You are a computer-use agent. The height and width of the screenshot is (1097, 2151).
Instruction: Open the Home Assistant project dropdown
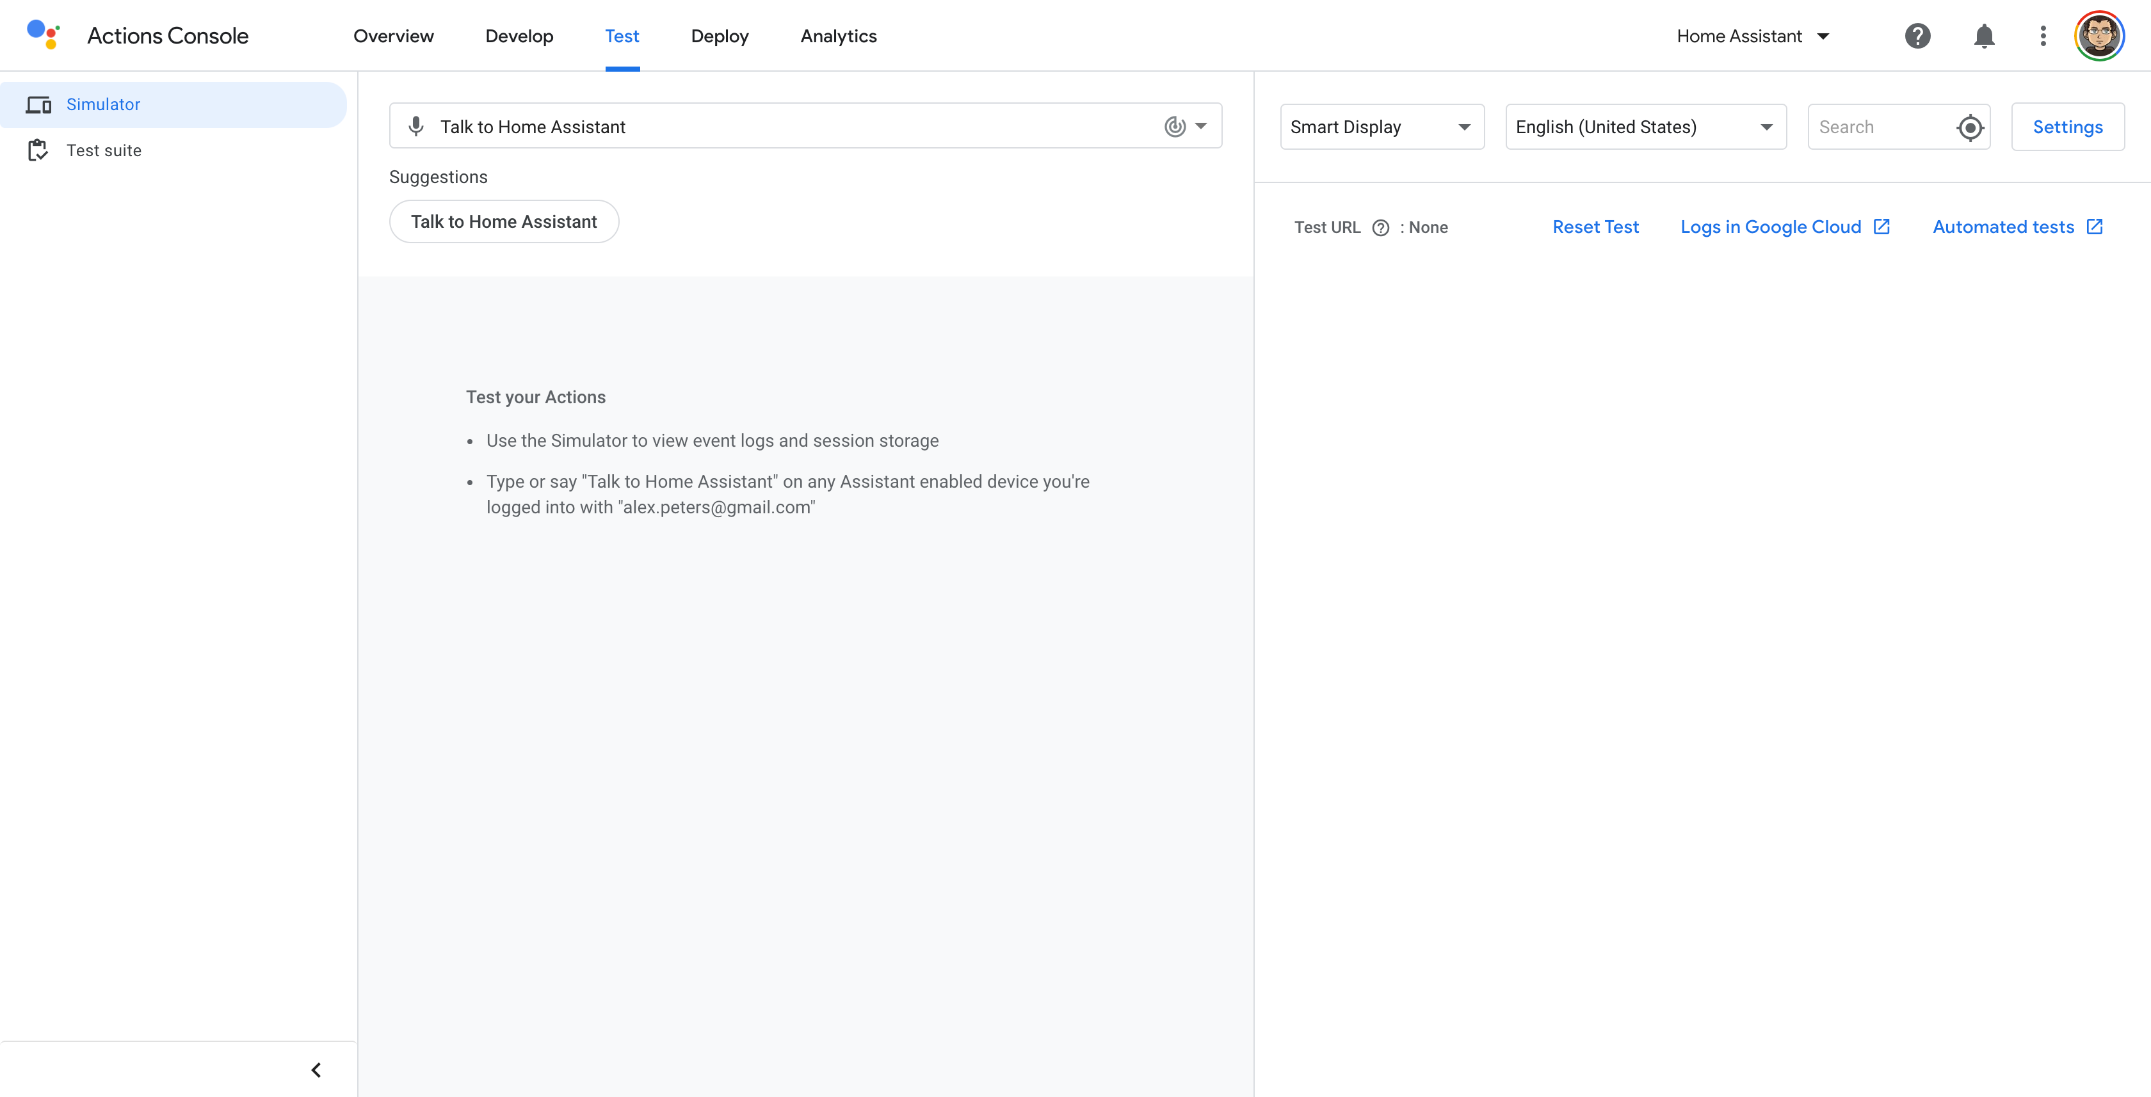pyautogui.click(x=1752, y=36)
